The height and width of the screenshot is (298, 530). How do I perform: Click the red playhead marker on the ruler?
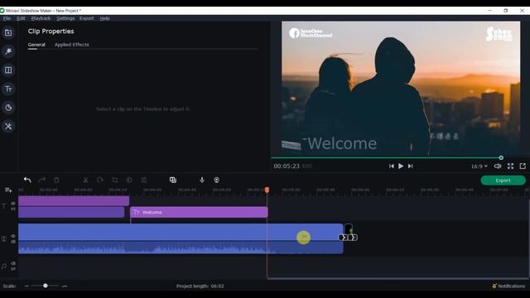[x=267, y=190]
